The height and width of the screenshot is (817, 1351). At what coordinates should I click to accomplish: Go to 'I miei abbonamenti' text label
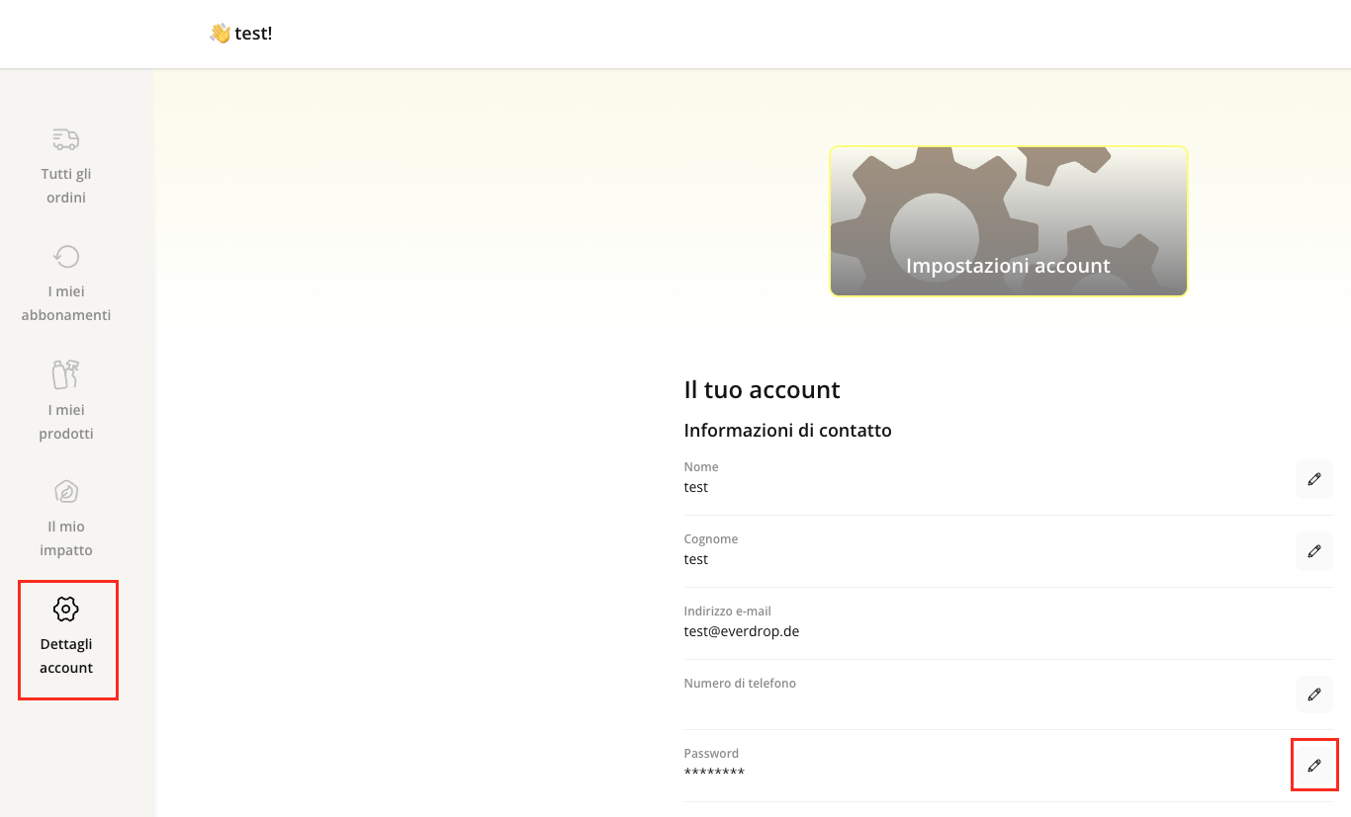(x=66, y=303)
